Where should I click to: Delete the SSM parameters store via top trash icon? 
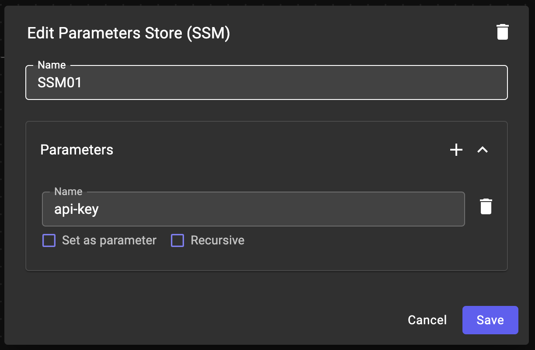pos(503,32)
